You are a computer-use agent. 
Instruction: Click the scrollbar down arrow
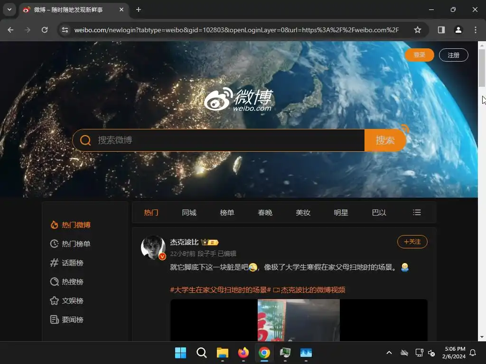482,337
